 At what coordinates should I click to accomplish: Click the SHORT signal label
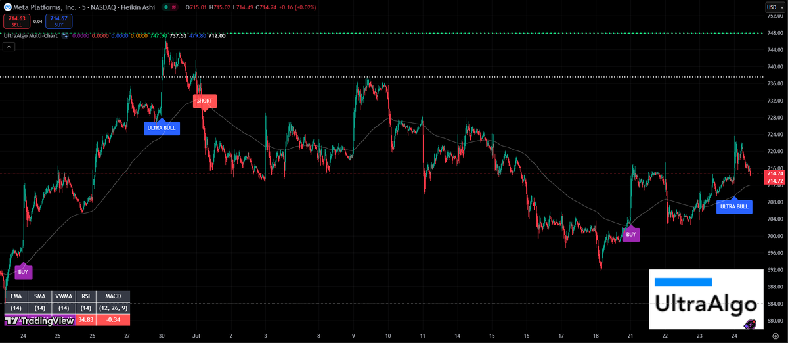click(204, 101)
